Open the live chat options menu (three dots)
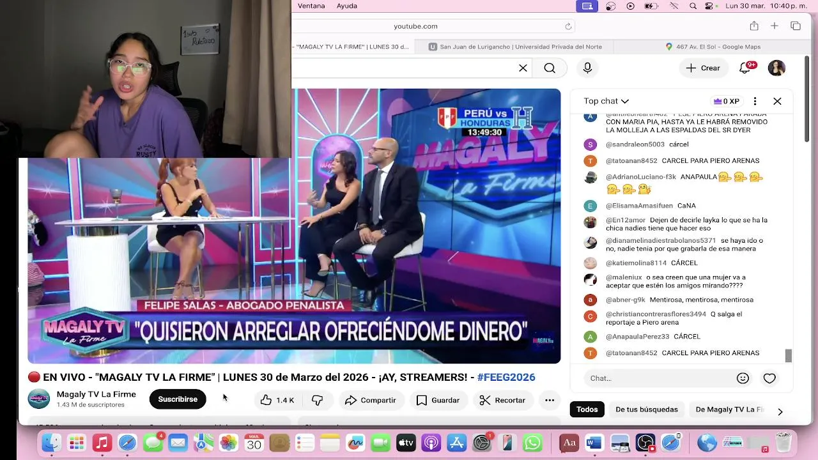 coord(755,101)
